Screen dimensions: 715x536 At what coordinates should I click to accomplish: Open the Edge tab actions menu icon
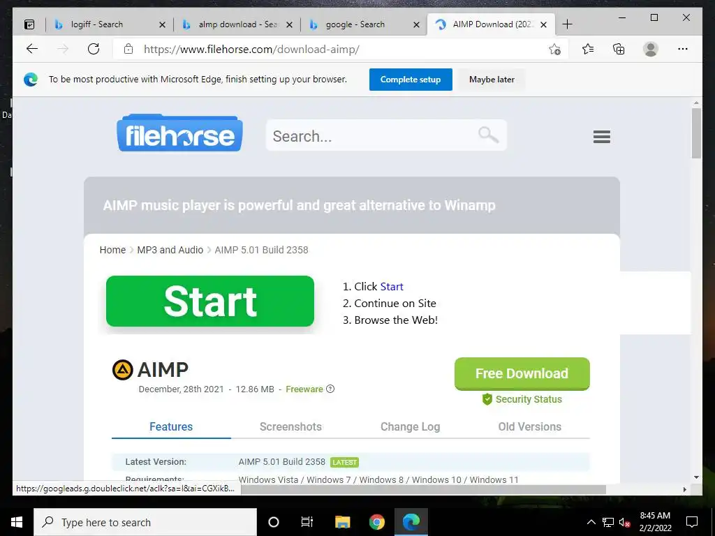[x=29, y=24]
